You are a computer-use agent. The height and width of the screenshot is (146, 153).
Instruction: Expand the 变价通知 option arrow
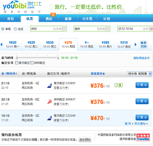pyautogui.click(x=147, y=124)
